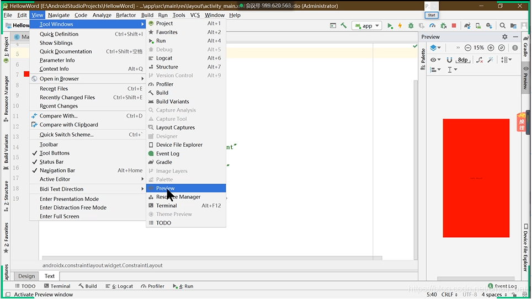The height and width of the screenshot is (299, 532).
Task: Open the Preview panel settings gear
Action: pos(505,36)
